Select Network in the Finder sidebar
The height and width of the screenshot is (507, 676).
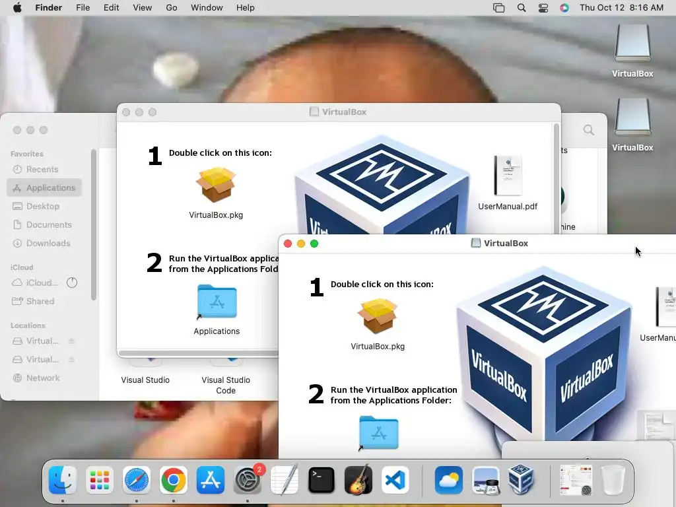44,378
